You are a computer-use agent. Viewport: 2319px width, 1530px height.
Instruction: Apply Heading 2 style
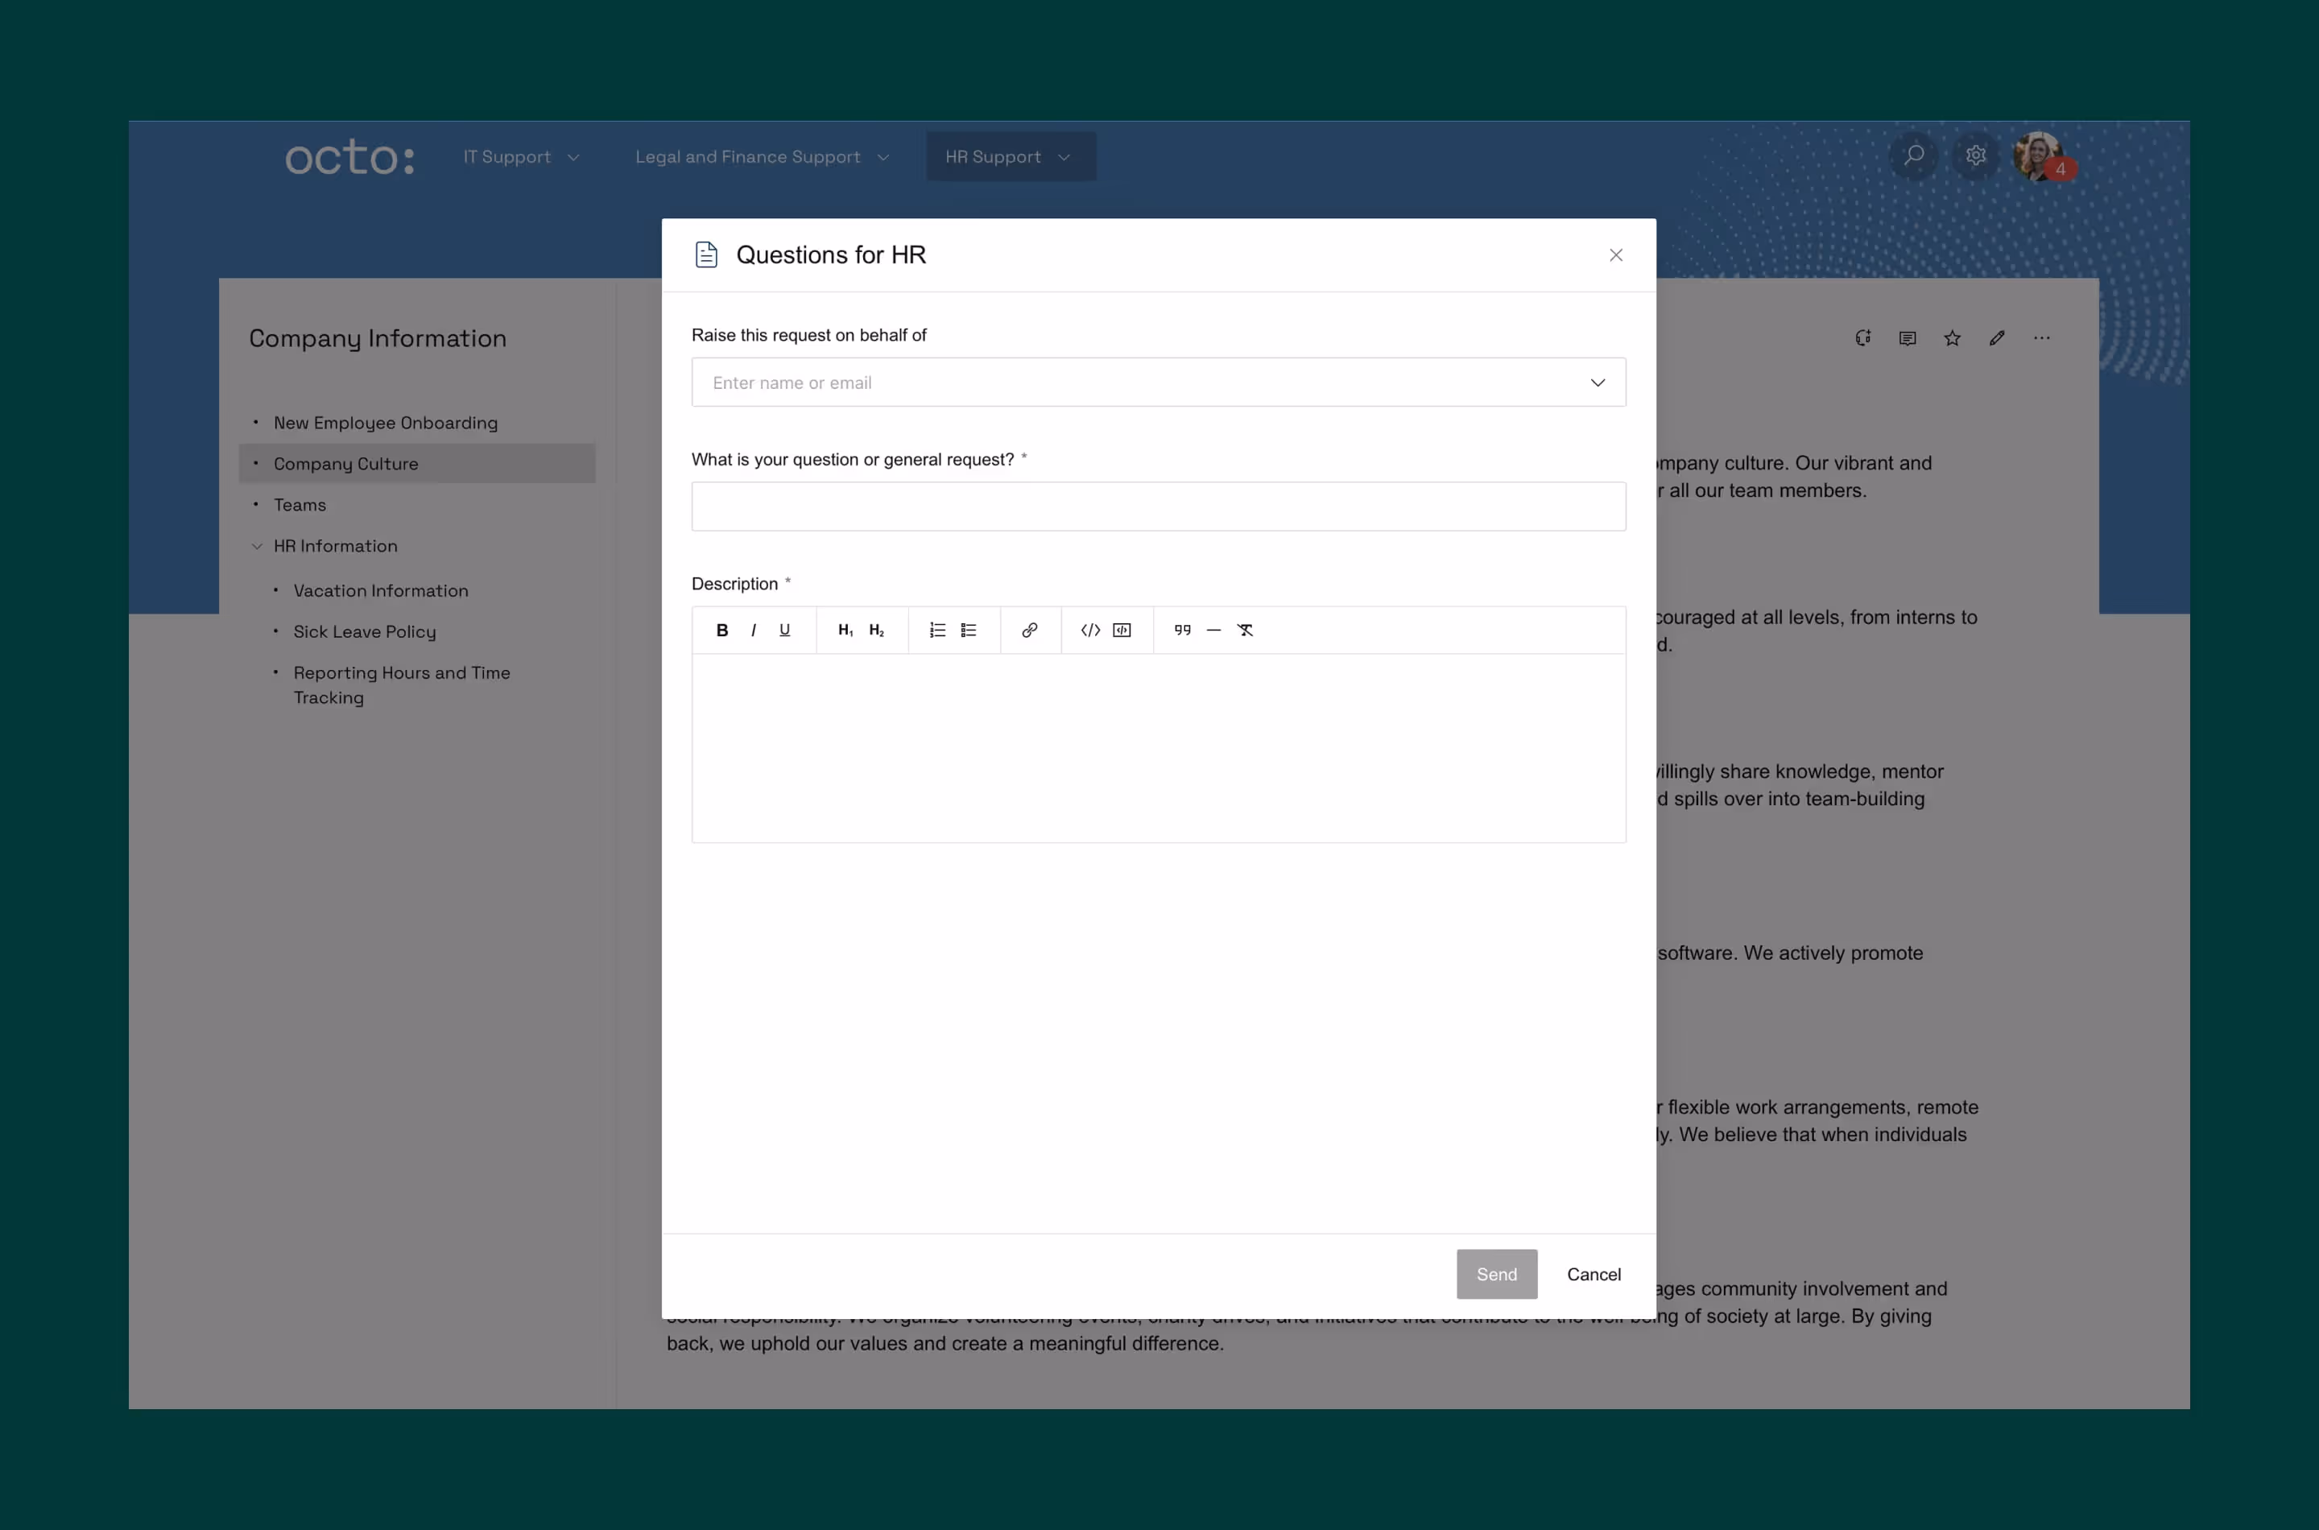click(876, 631)
